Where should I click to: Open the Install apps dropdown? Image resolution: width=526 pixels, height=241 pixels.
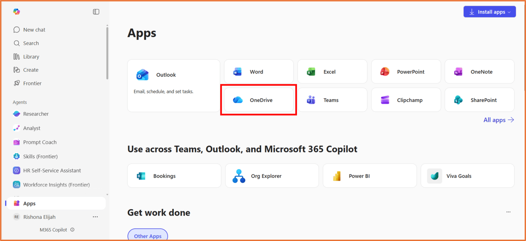click(x=489, y=12)
